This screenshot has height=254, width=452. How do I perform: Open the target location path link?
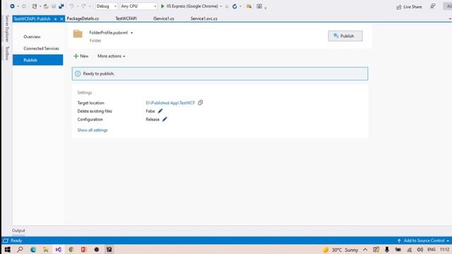[x=170, y=103]
